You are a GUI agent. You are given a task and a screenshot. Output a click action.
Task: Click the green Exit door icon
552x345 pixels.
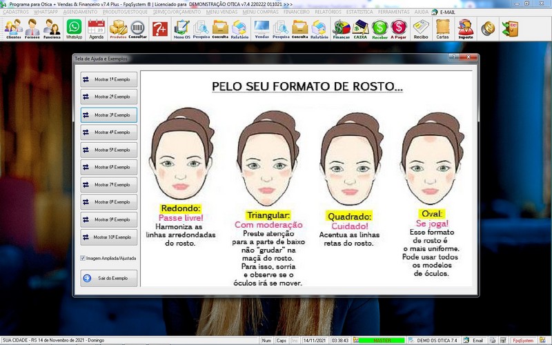pyautogui.click(x=510, y=29)
